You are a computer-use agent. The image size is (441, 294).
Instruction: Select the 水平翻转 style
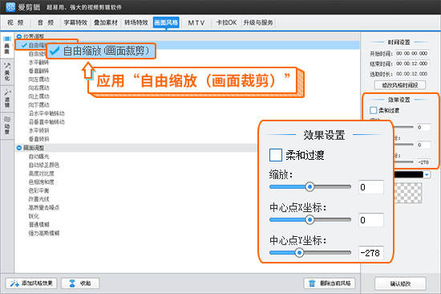click(38, 62)
